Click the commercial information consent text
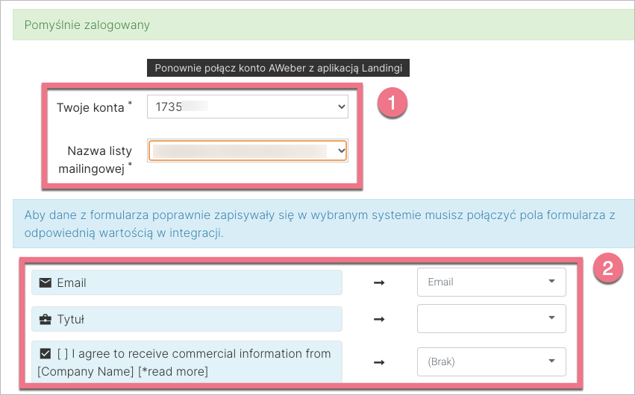 [x=194, y=362]
